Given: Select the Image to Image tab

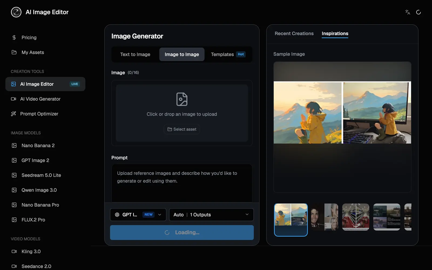Looking at the screenshot, I should [x=182, y=54].
